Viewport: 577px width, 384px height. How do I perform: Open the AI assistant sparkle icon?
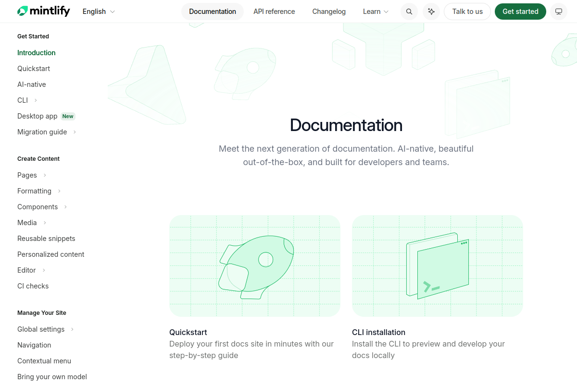click(431, 12)
